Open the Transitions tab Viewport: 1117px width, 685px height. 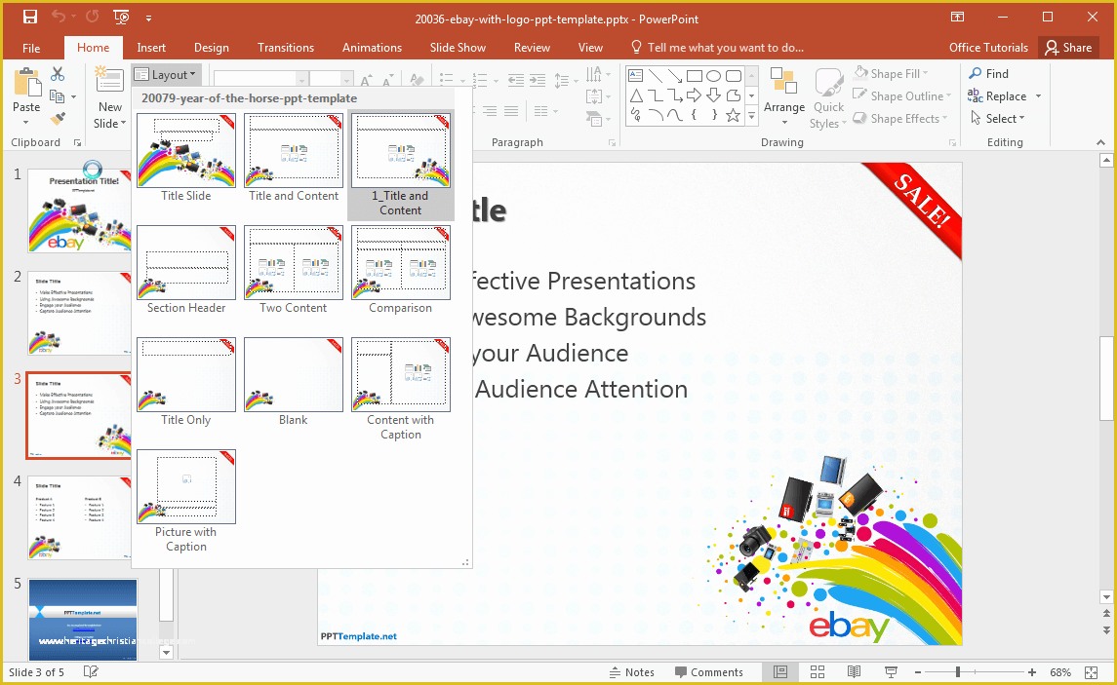click(x=286, y=48)
